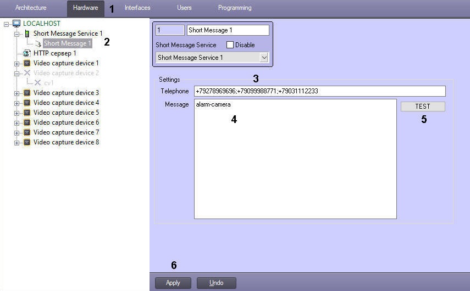Select Video capture device 1 label
Image resolution: width=470 pixels, height=291 pixels.
click(66, 63)
